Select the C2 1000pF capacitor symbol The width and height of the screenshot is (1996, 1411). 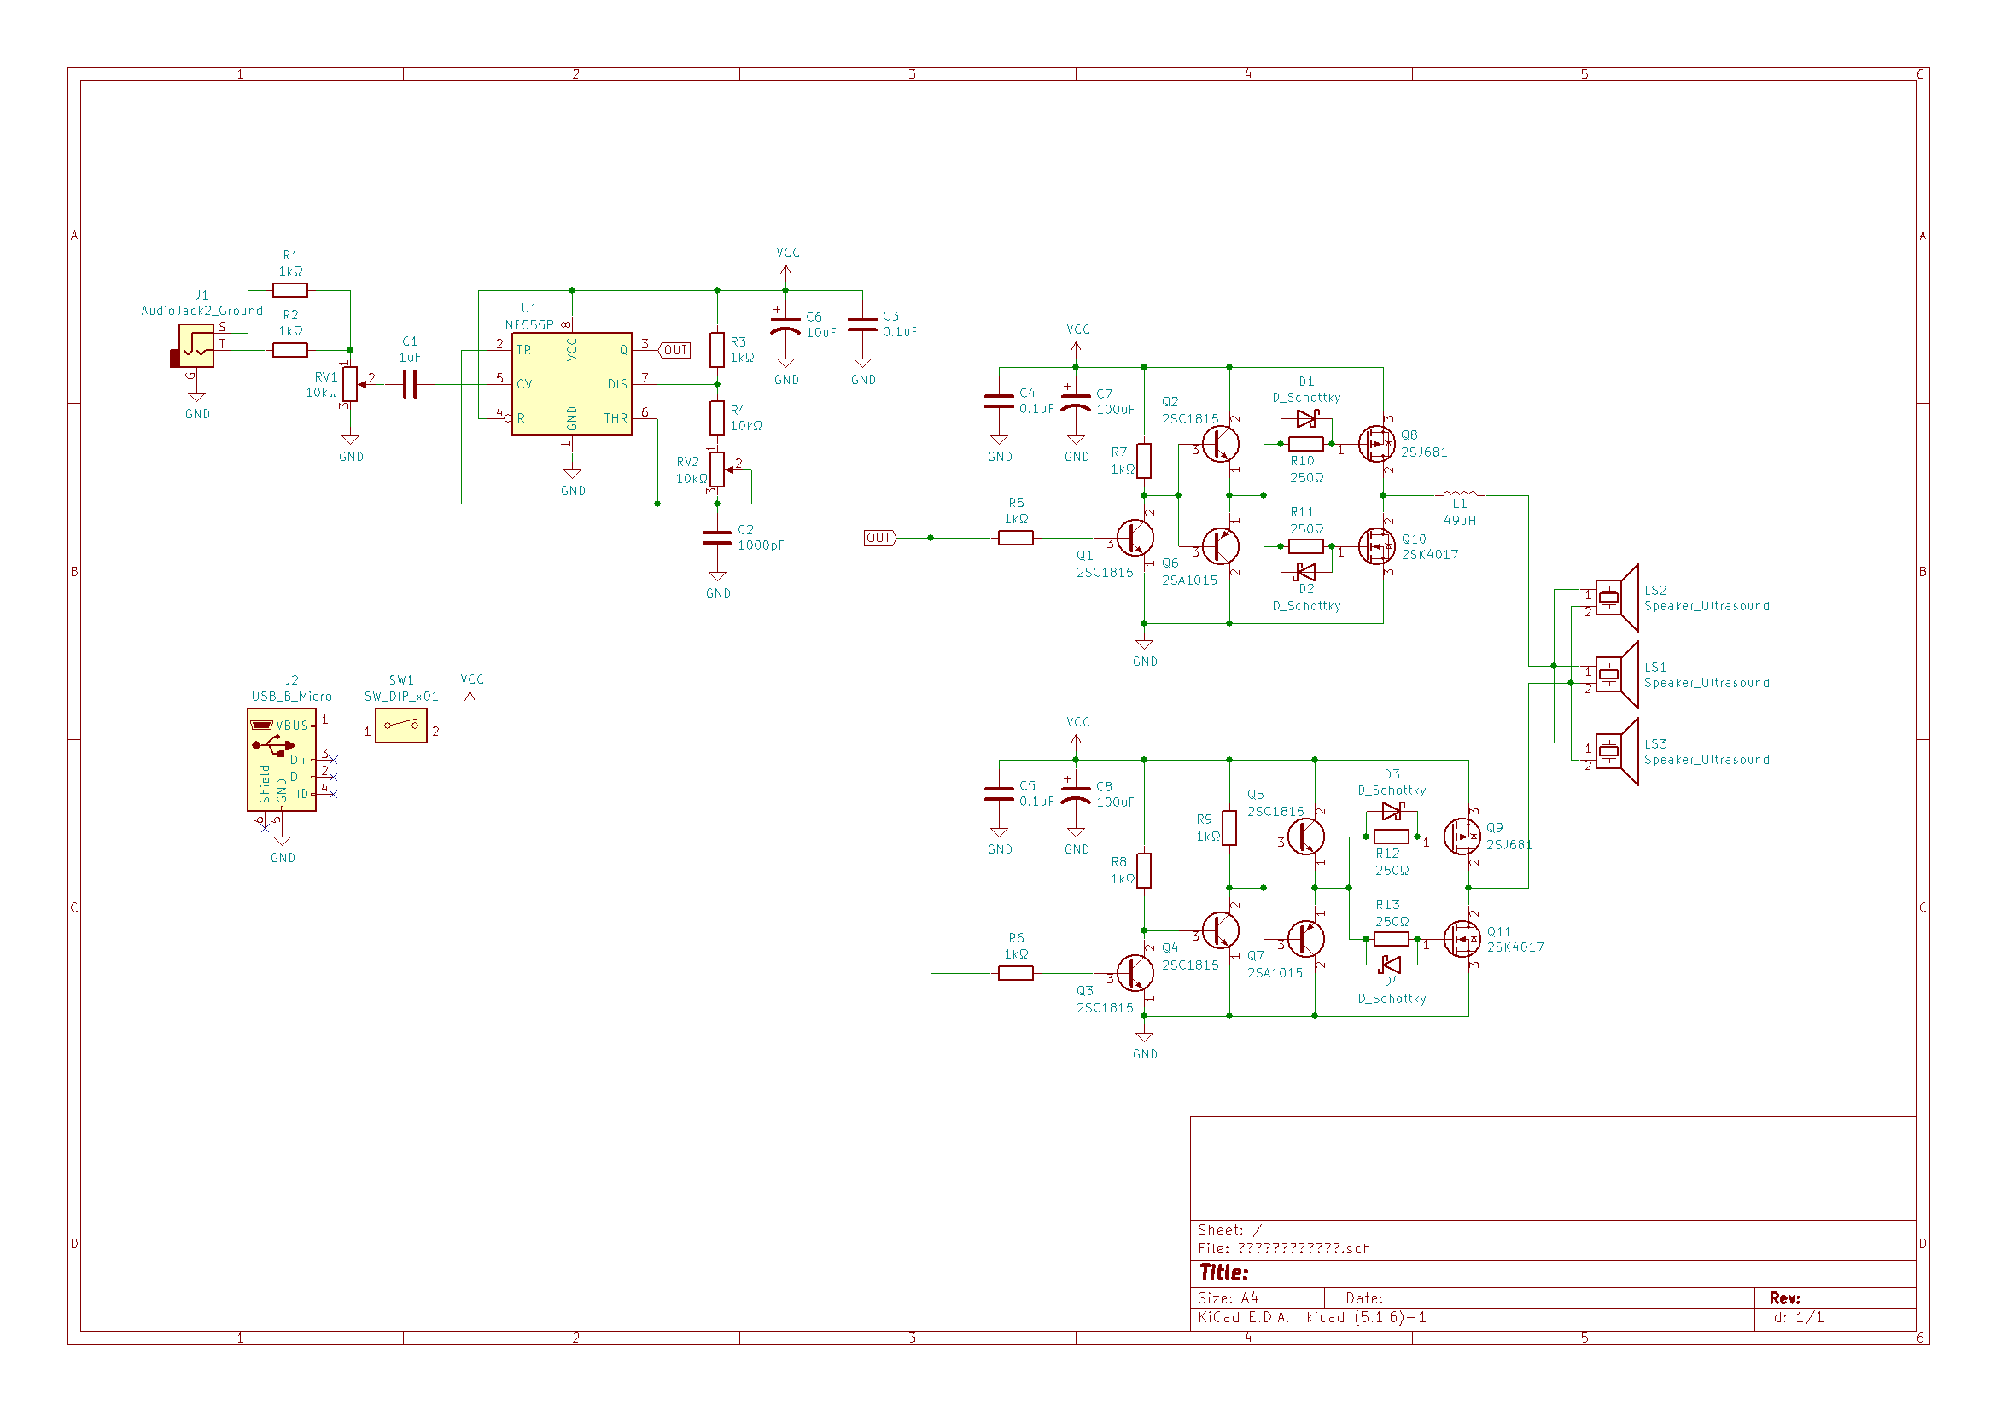[717, 538]
